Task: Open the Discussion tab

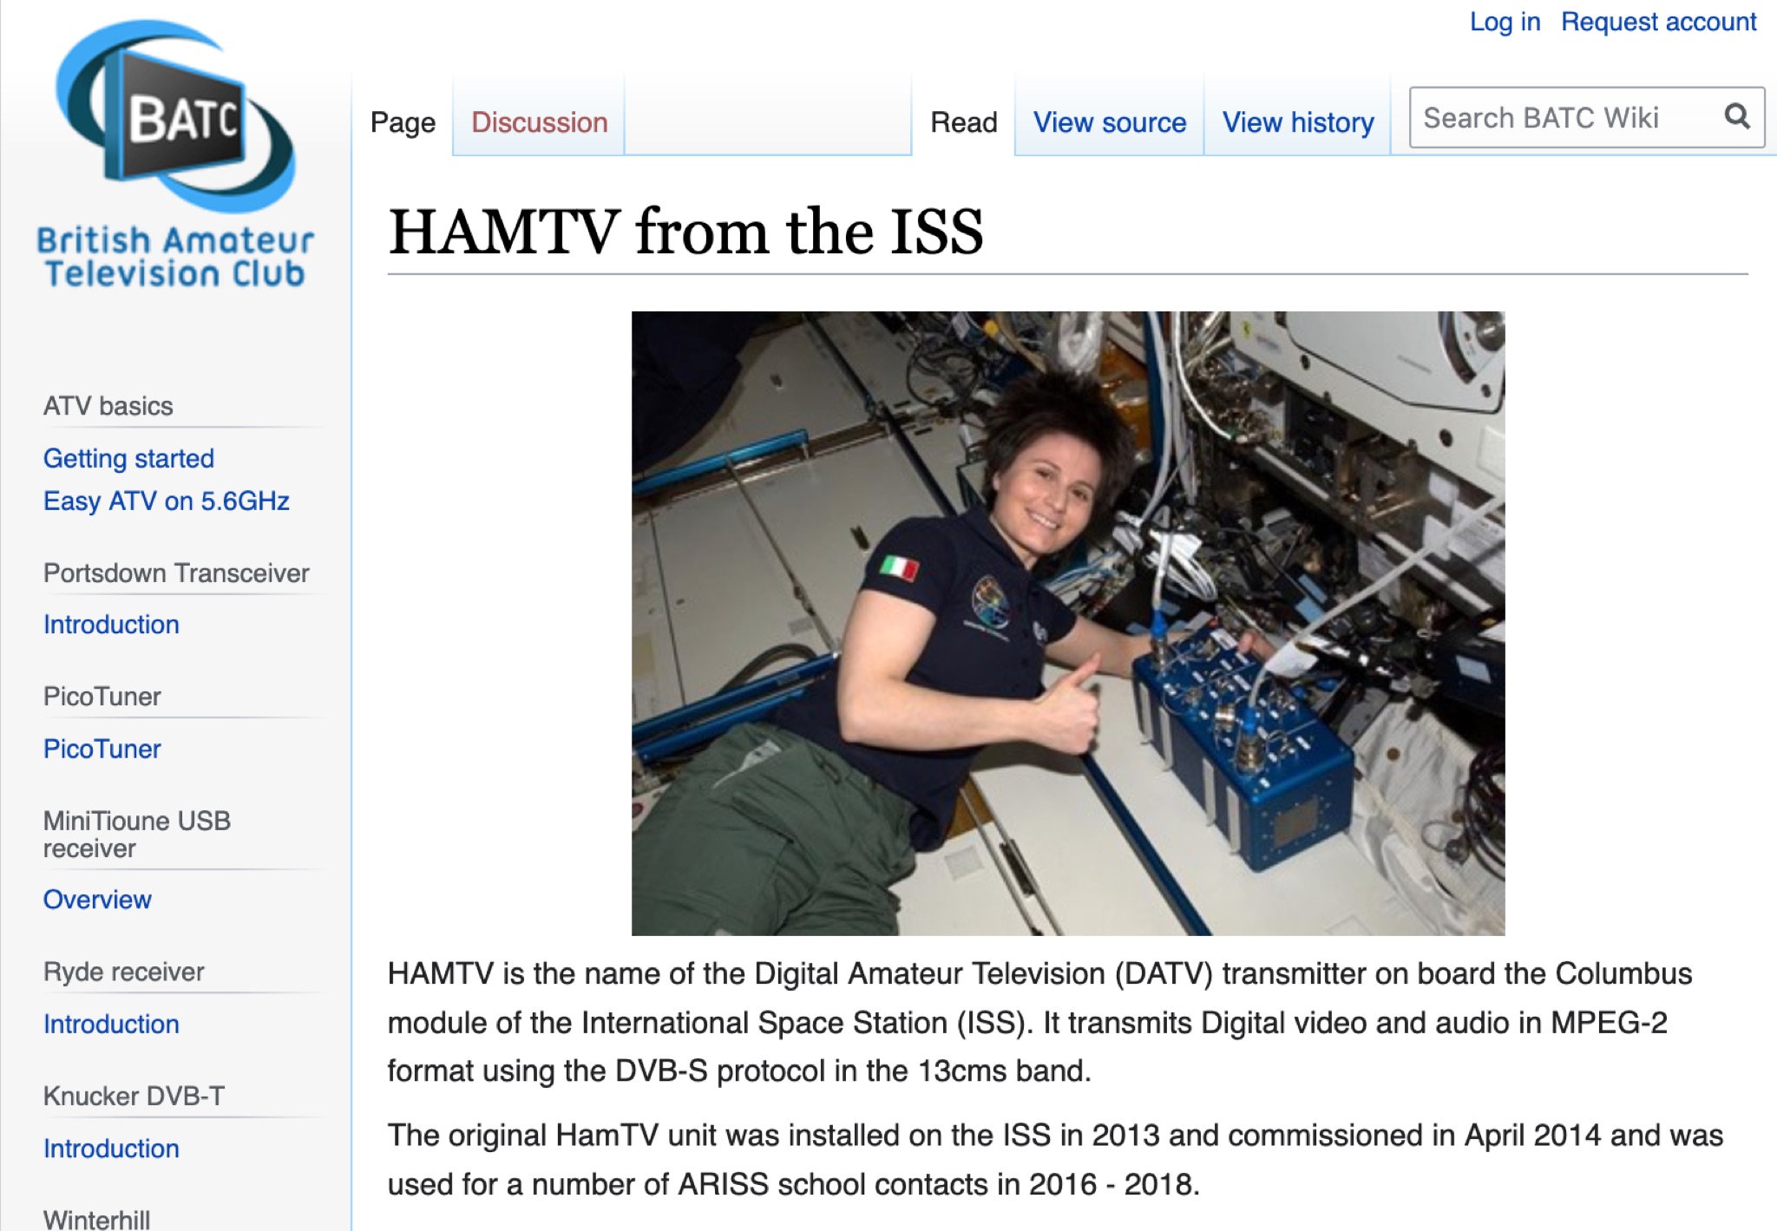Action: point(539,122)
